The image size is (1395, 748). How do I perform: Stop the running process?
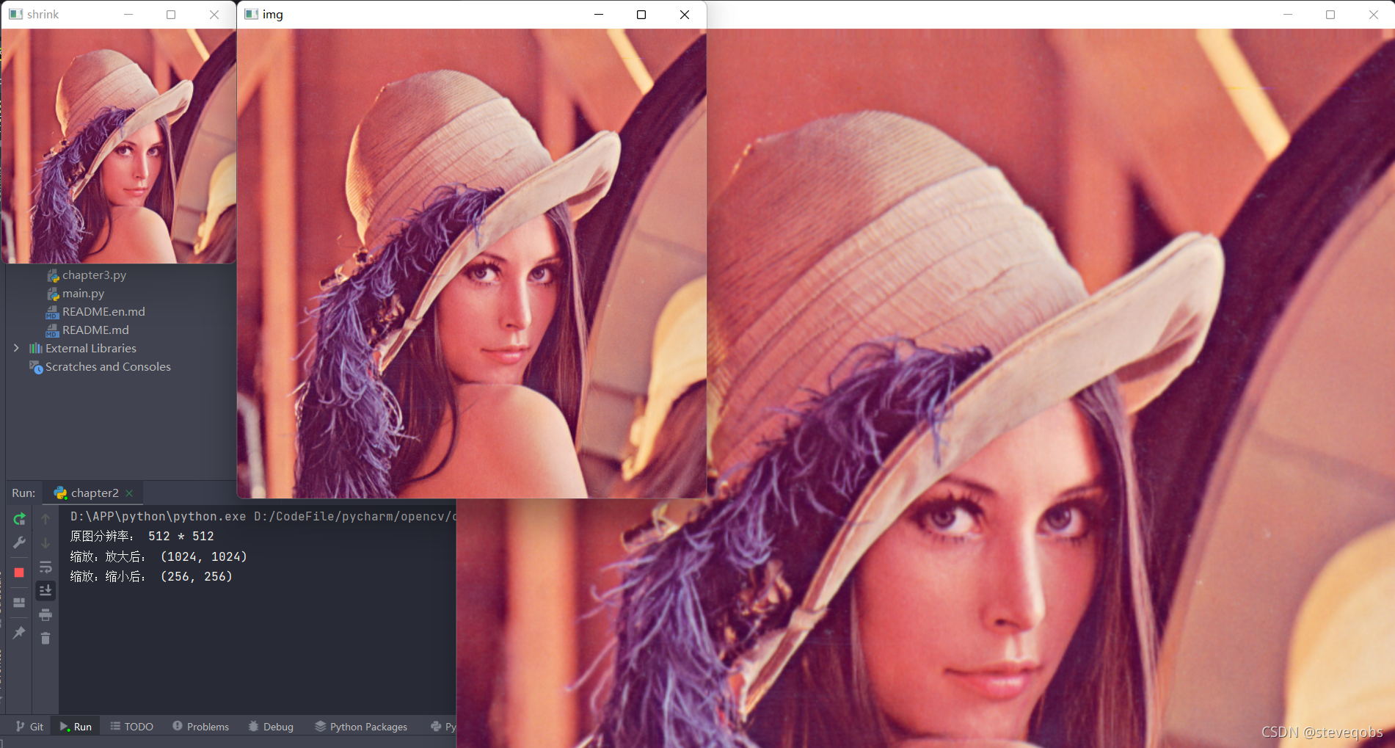click(20, 572)
